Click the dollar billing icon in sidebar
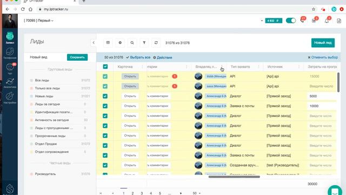This screenshot has height=195, width=346. click(x=10, y=189)
